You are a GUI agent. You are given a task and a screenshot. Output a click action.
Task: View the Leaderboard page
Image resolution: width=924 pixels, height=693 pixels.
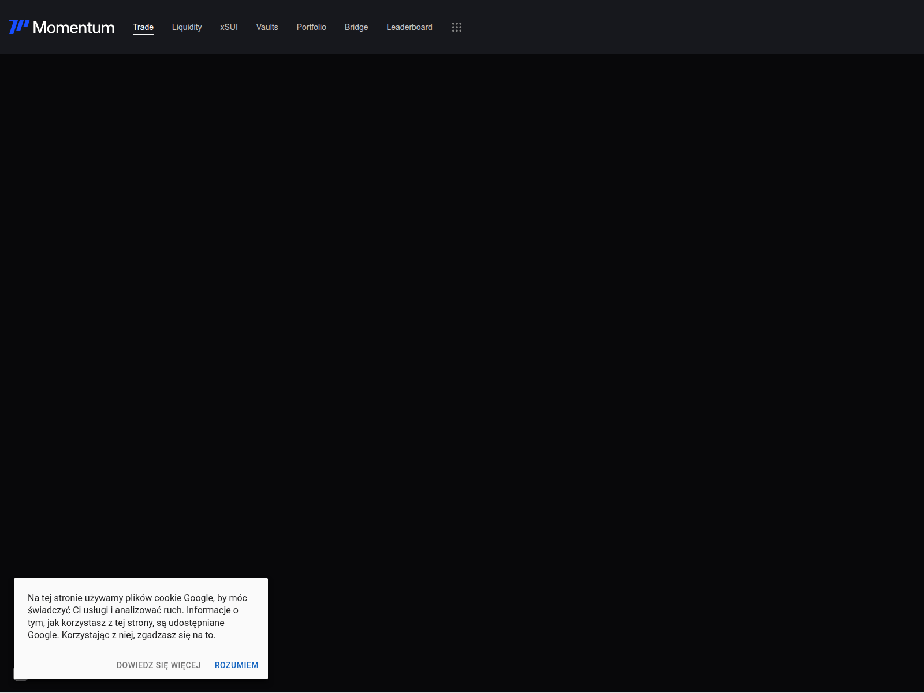409,27
